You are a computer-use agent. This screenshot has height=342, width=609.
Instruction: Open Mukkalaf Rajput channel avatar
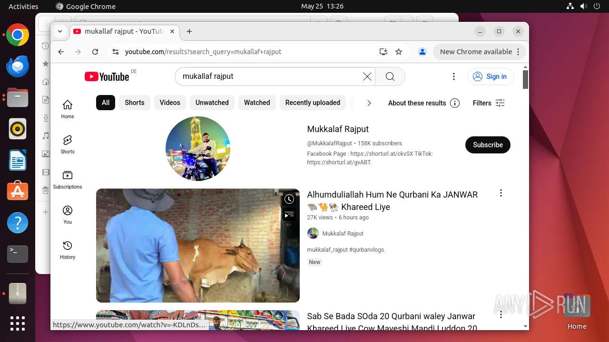[x=198, y=149]
